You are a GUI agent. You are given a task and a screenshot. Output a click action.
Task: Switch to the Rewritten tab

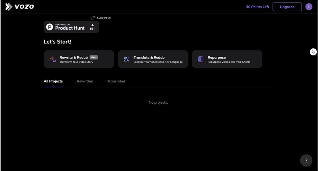tap(85, 81)
